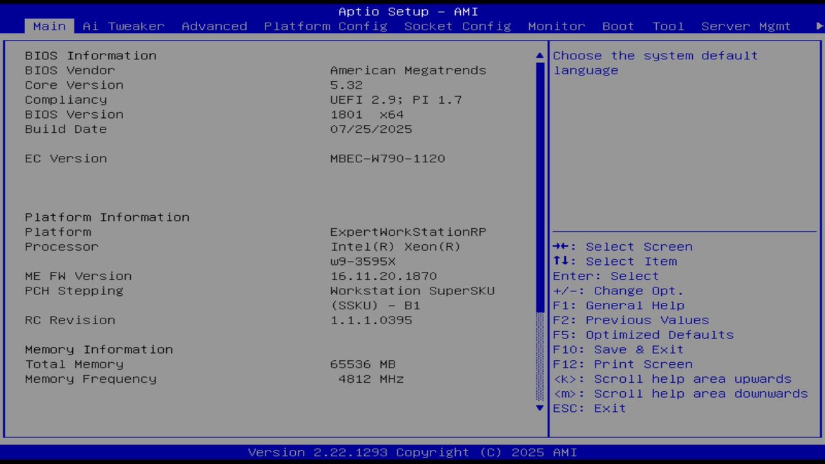Click the scrollbar up arrow
The height and width of the screenshot is (464, 825).
point(539,55)
